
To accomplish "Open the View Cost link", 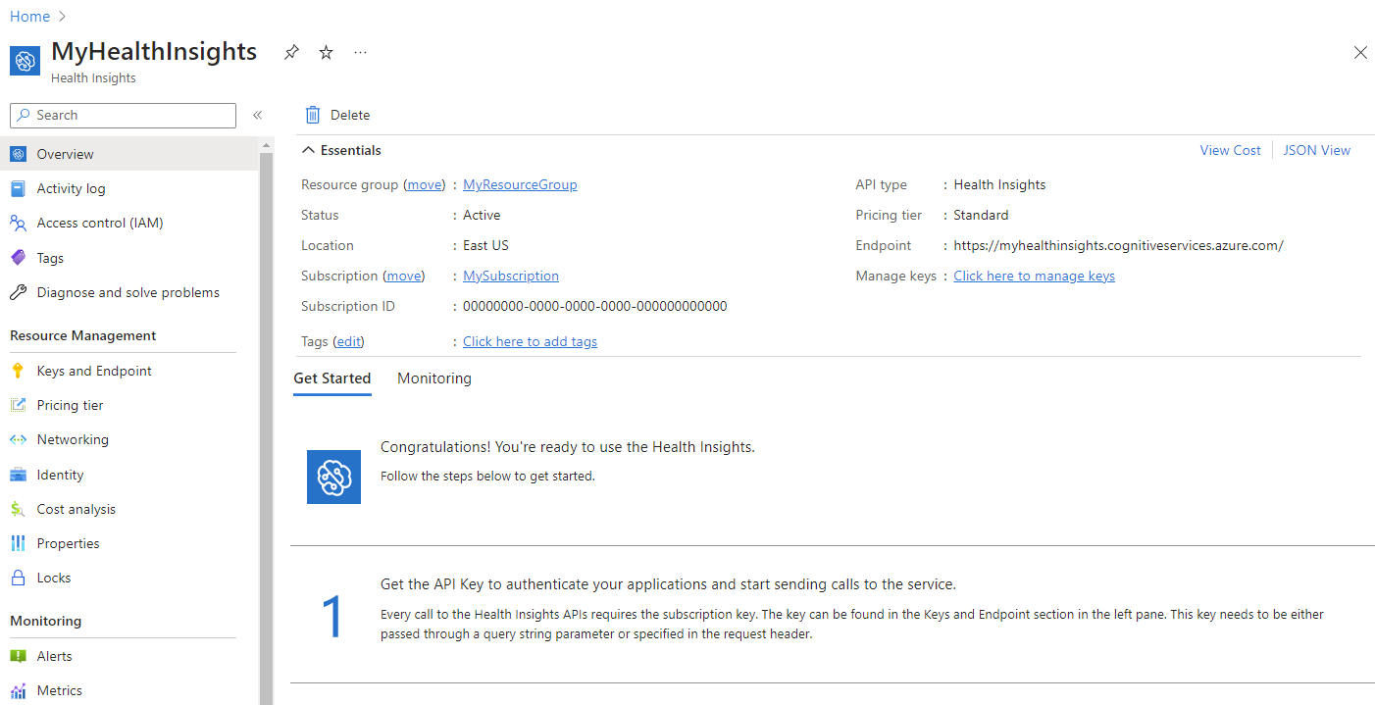I will [1231, 150].
